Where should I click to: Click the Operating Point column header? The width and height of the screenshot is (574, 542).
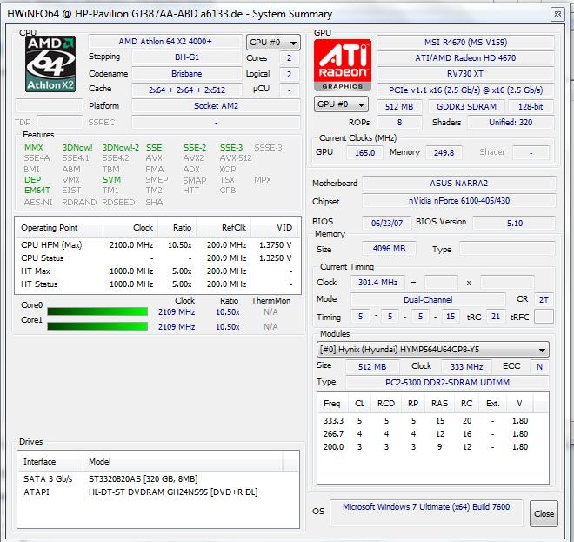click(58, 227)
